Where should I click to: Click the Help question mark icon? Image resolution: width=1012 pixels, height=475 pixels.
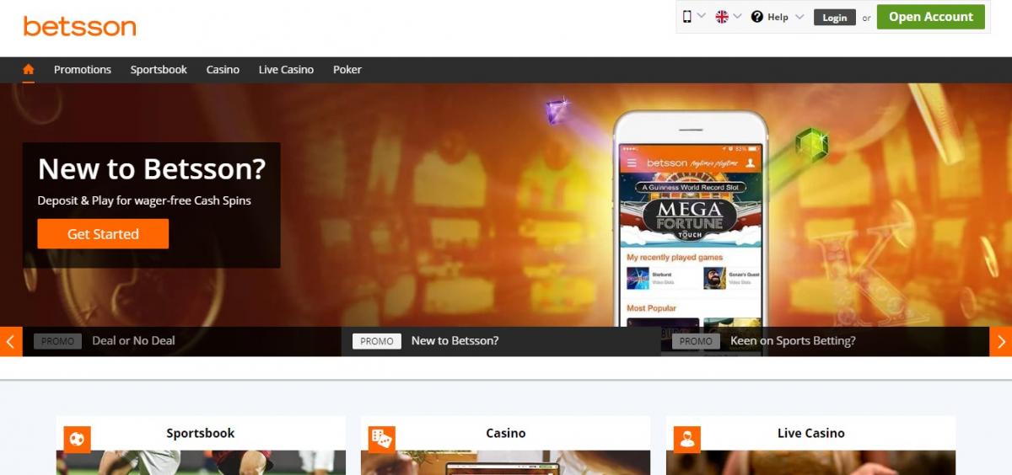pyautogui.click(x=757, y=16)
